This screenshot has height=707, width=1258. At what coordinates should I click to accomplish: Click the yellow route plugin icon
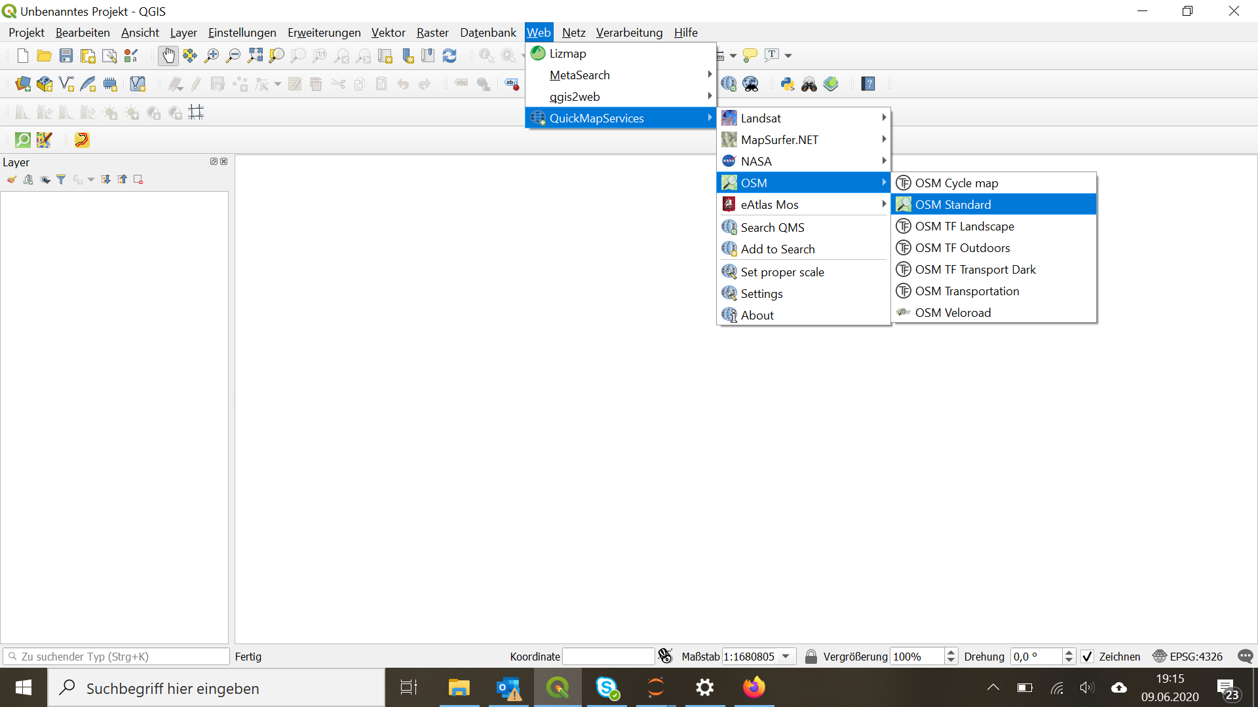point(82,139)
